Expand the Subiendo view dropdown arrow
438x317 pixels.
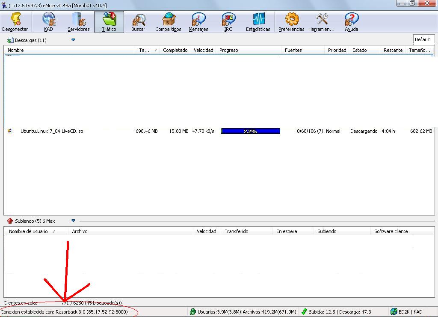73,221
